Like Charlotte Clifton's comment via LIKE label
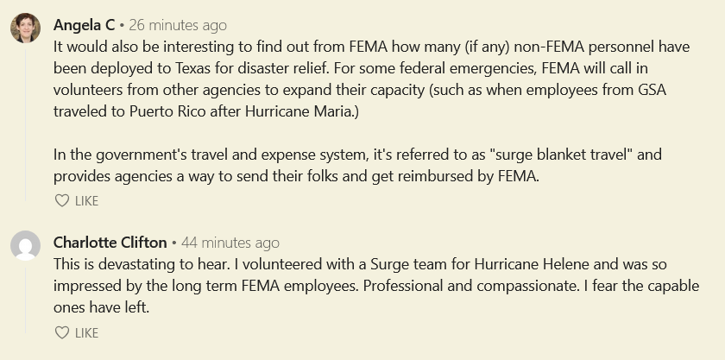This screenshot has height=360, width=725. pyautogui.click(x=86, y=332)
